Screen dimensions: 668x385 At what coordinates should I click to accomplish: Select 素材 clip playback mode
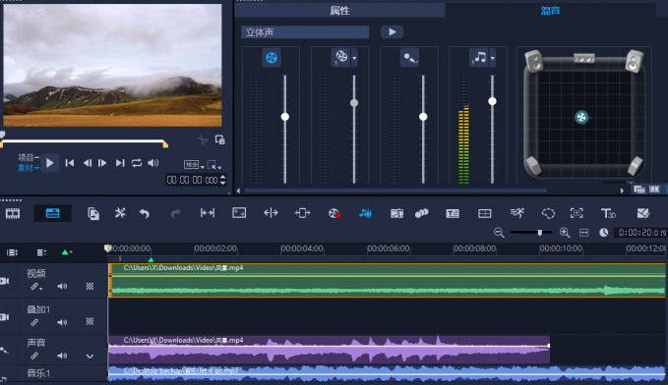(x=26, y=168)
